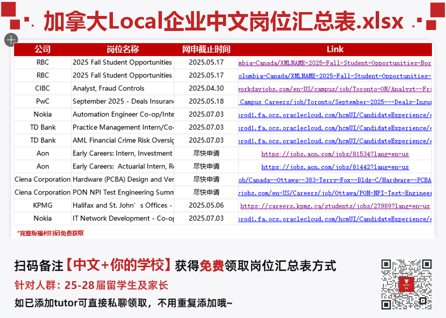Click the title 加拿大Local企业中文岗位汇总表.xlsx

(x=223, y=21)
